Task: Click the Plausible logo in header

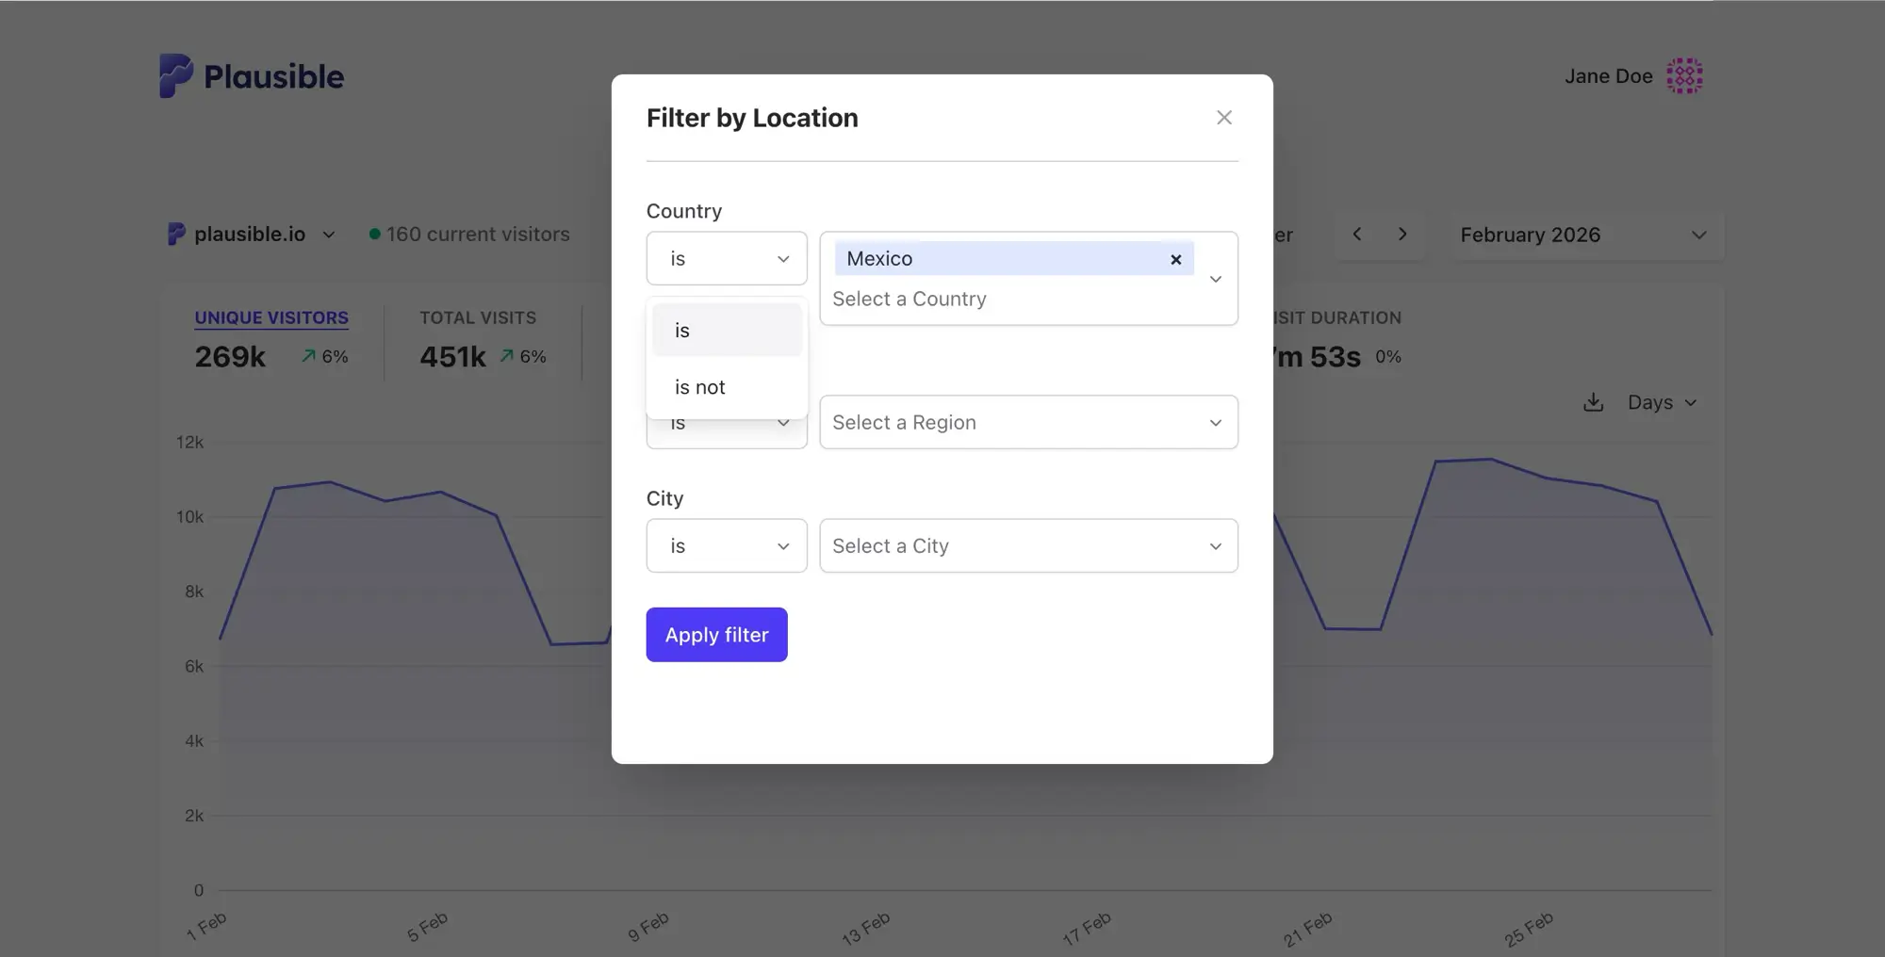Action: tap(252, 76)
